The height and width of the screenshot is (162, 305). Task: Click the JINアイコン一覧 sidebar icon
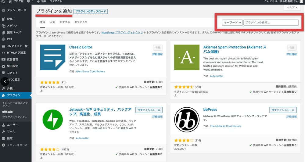click(3, 46)
